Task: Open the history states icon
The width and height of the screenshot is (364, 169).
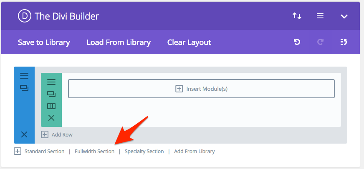Action: point(344,42)
